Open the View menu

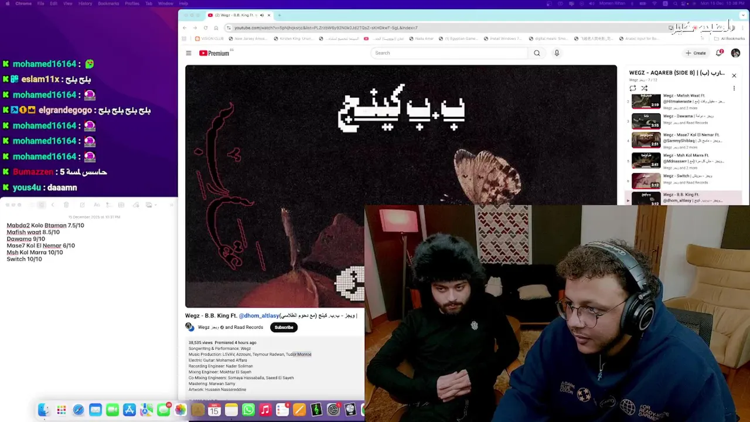pos(68,4)
